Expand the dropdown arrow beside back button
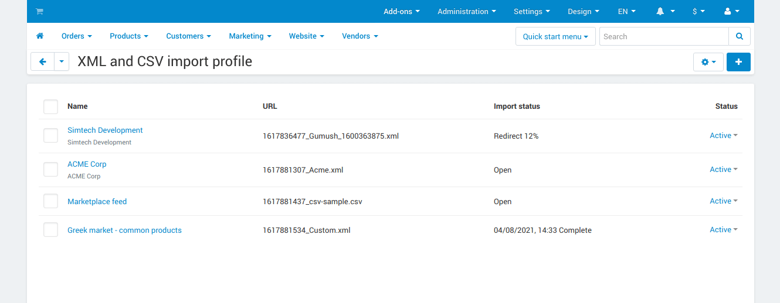780x303 pixels. point(62,61)
